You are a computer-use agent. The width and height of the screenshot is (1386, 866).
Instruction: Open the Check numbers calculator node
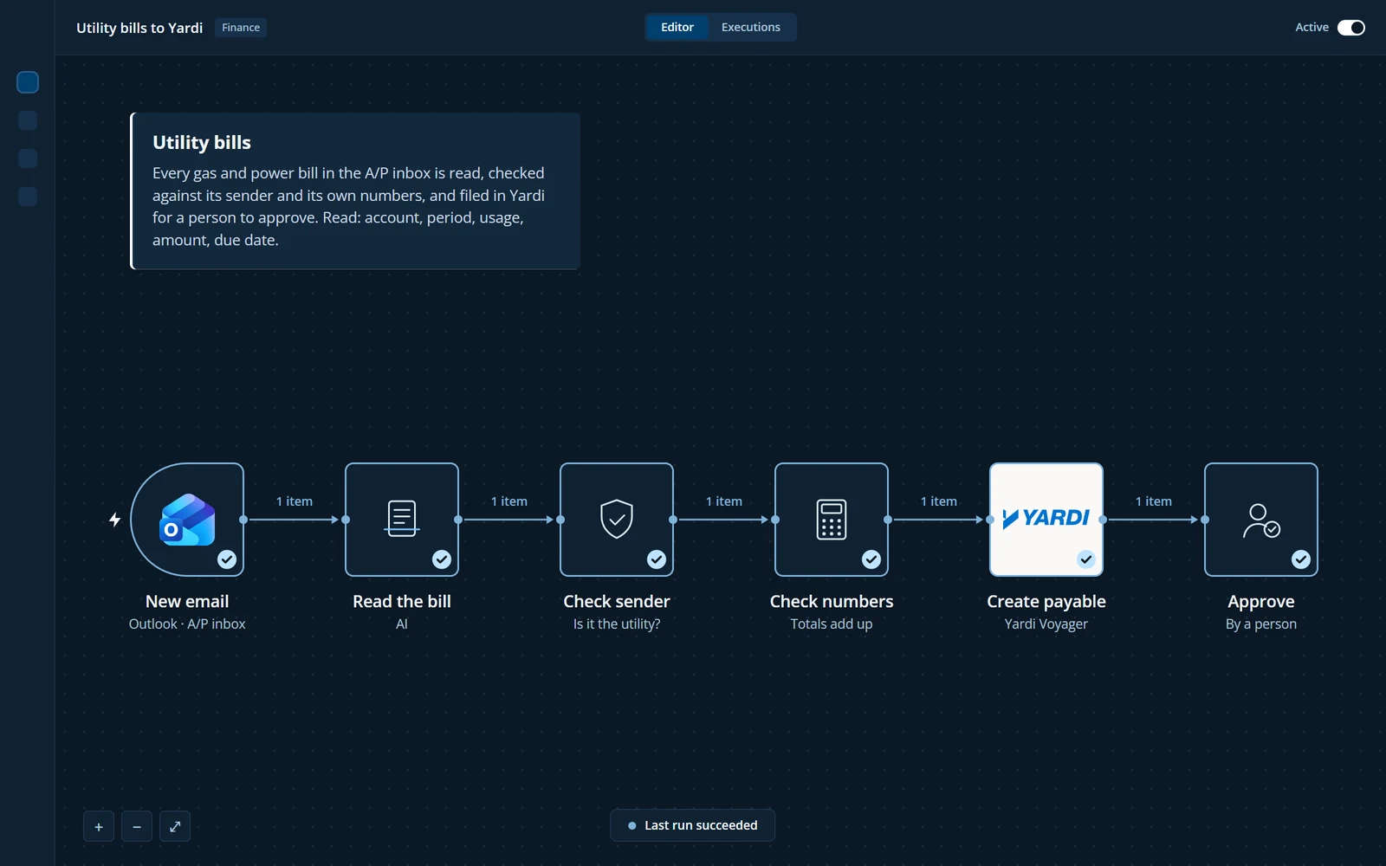click(832, 520)
